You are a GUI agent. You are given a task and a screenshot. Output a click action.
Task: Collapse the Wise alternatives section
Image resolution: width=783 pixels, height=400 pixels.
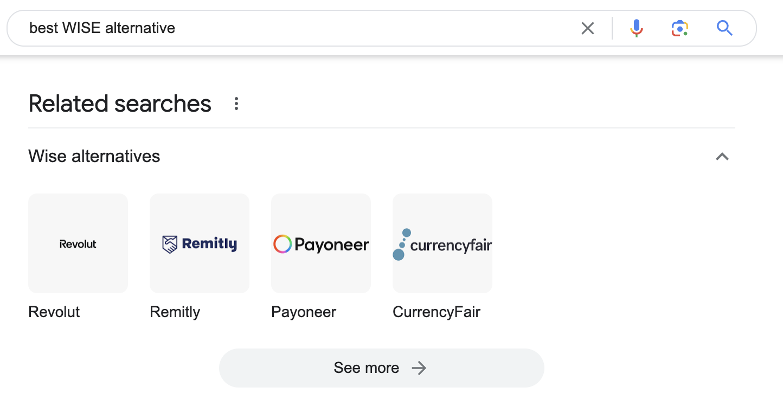tap(722, 157)
